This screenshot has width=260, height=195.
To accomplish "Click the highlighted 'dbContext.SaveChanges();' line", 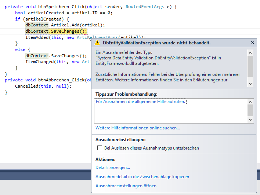I will (x=56, y=31).
